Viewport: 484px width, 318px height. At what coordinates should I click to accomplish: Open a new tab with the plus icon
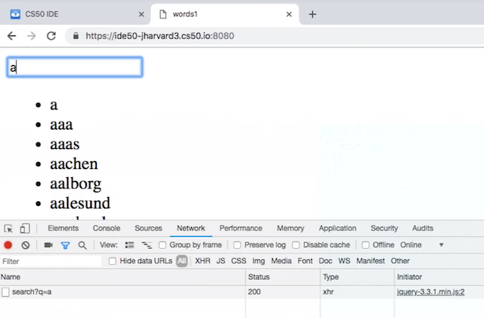pyautogui.click(x=312, y=14)
